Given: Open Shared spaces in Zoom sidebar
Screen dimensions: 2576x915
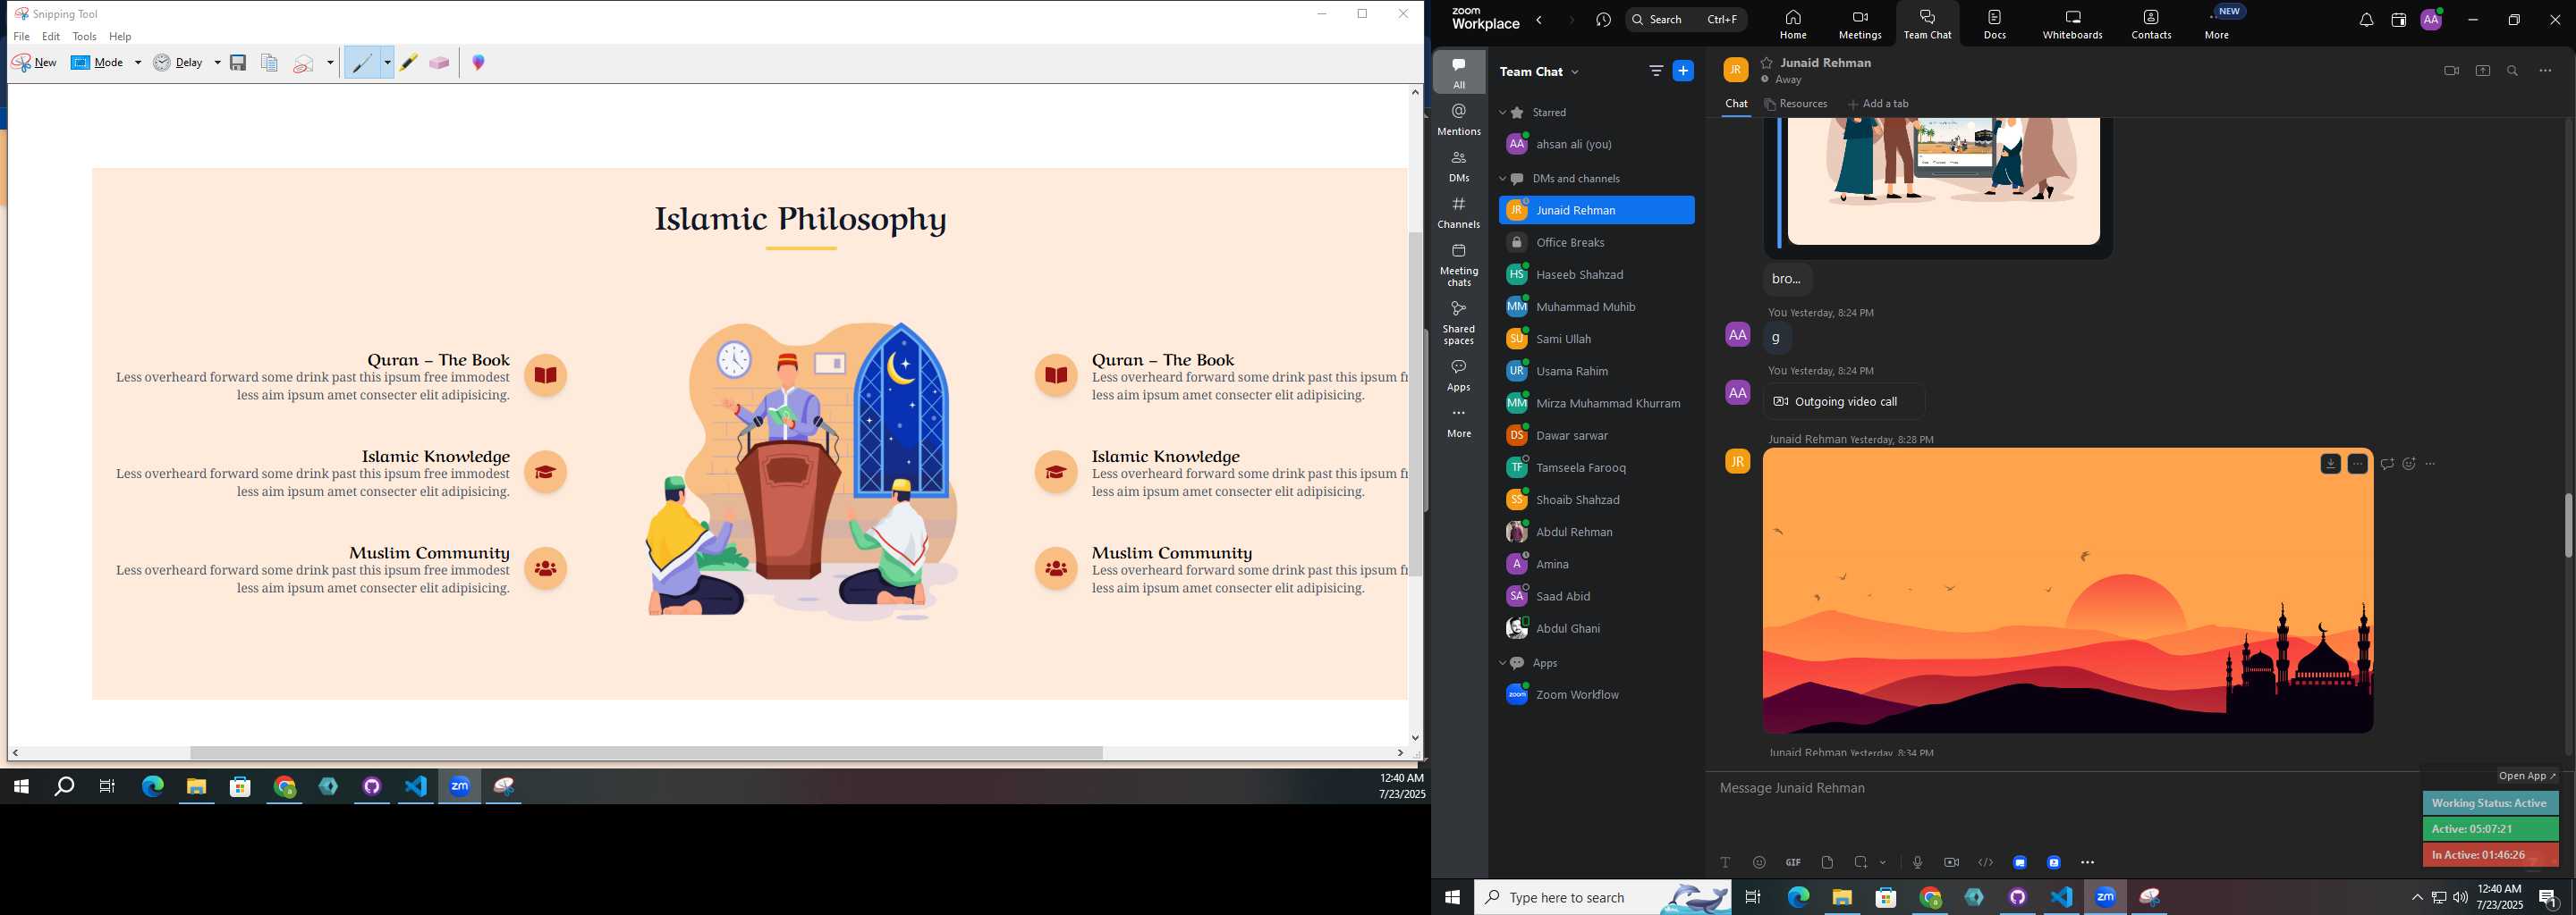Looking at the screenshot, I should tap(1459, 323).
